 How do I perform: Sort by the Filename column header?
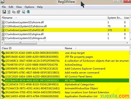pyautogui.click(x=53, y=18)
